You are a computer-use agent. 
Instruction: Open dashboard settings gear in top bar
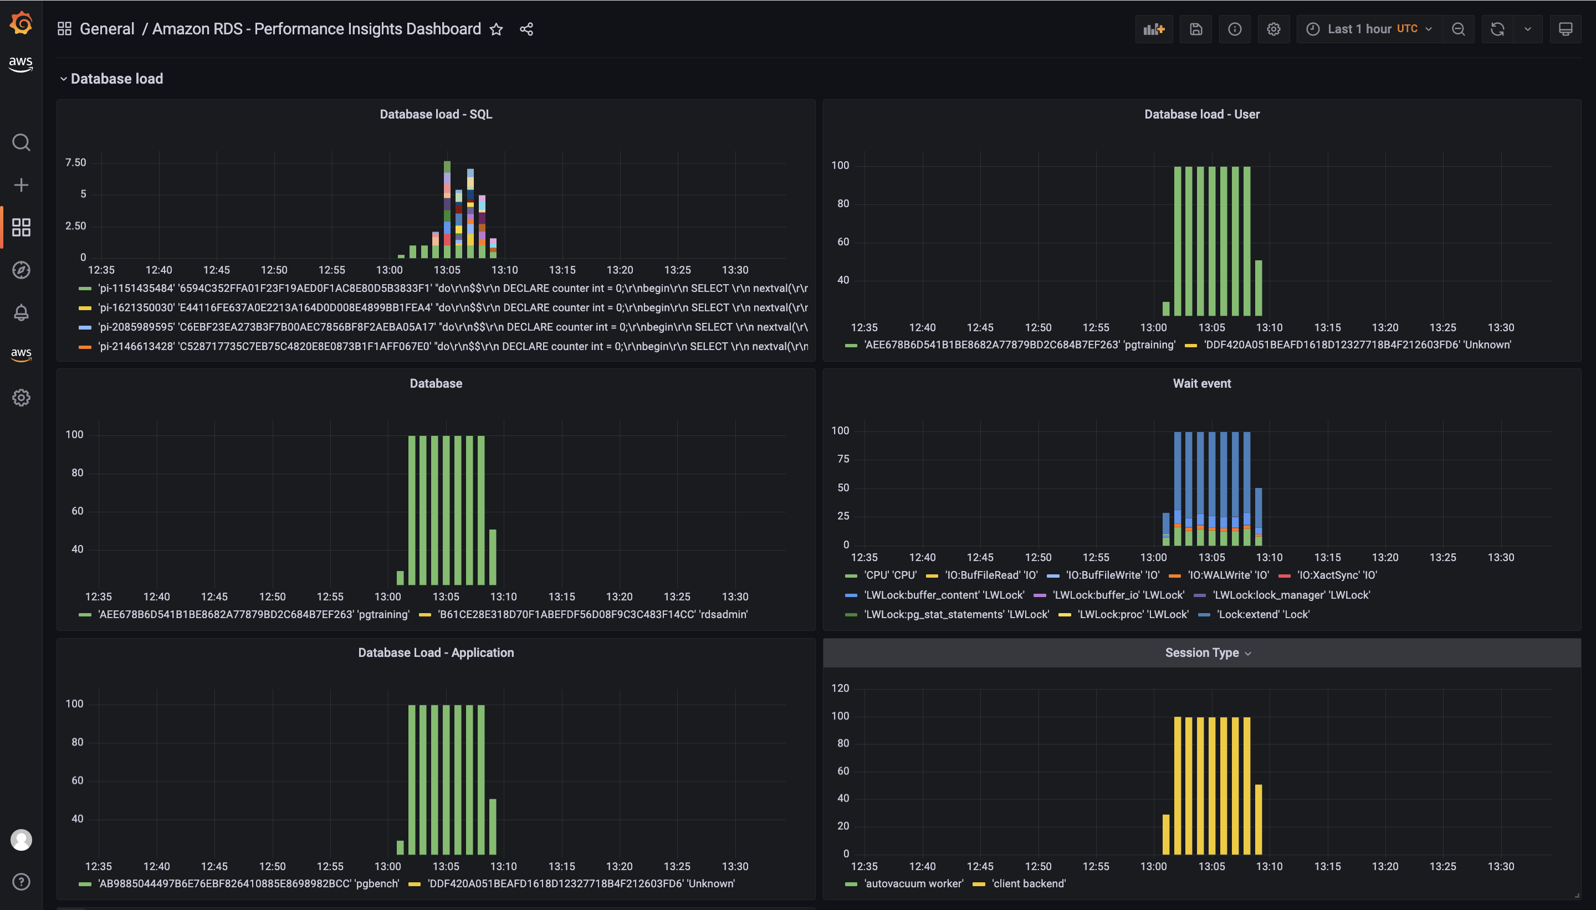point(1273,29)
